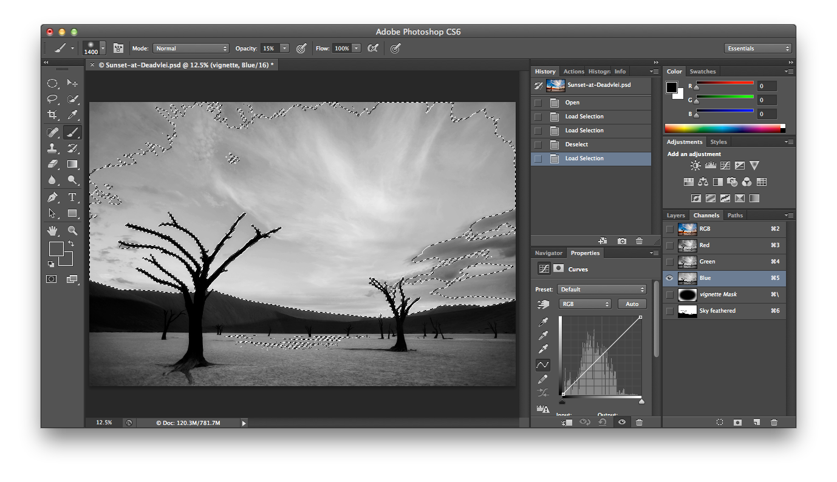Select the Type tool

72,197
